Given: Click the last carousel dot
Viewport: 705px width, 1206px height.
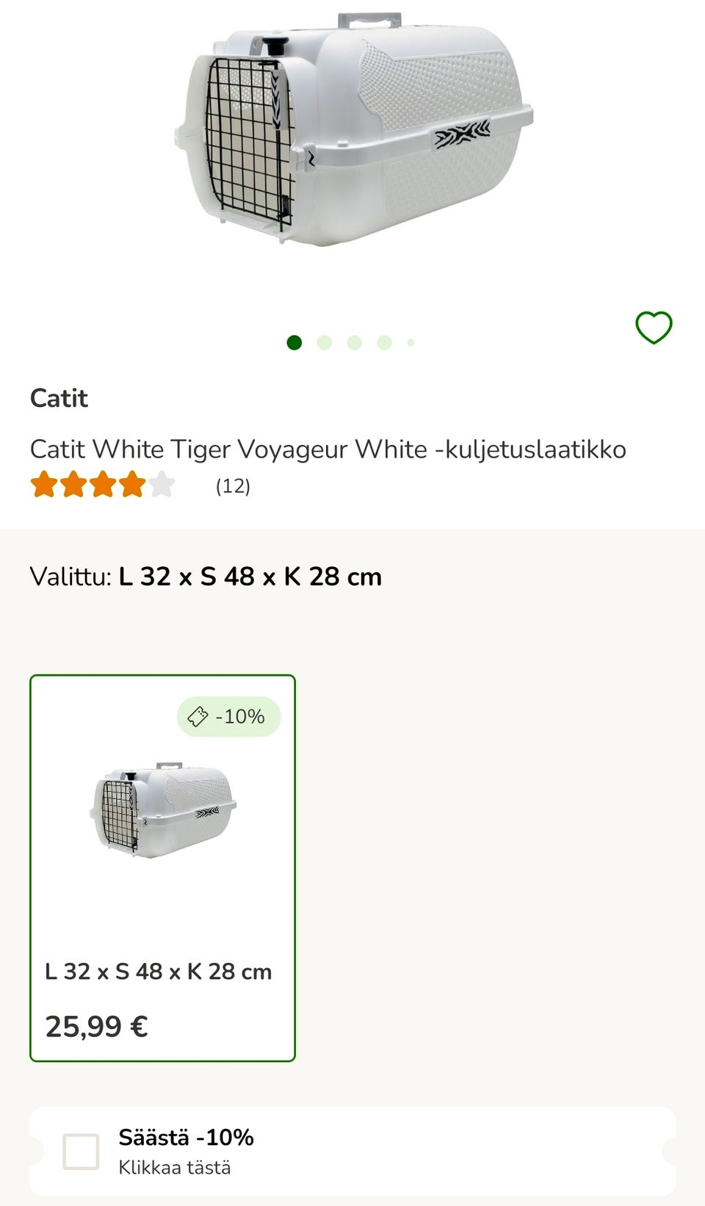Looking at the screenshot, I should click(x=410, y=342).
